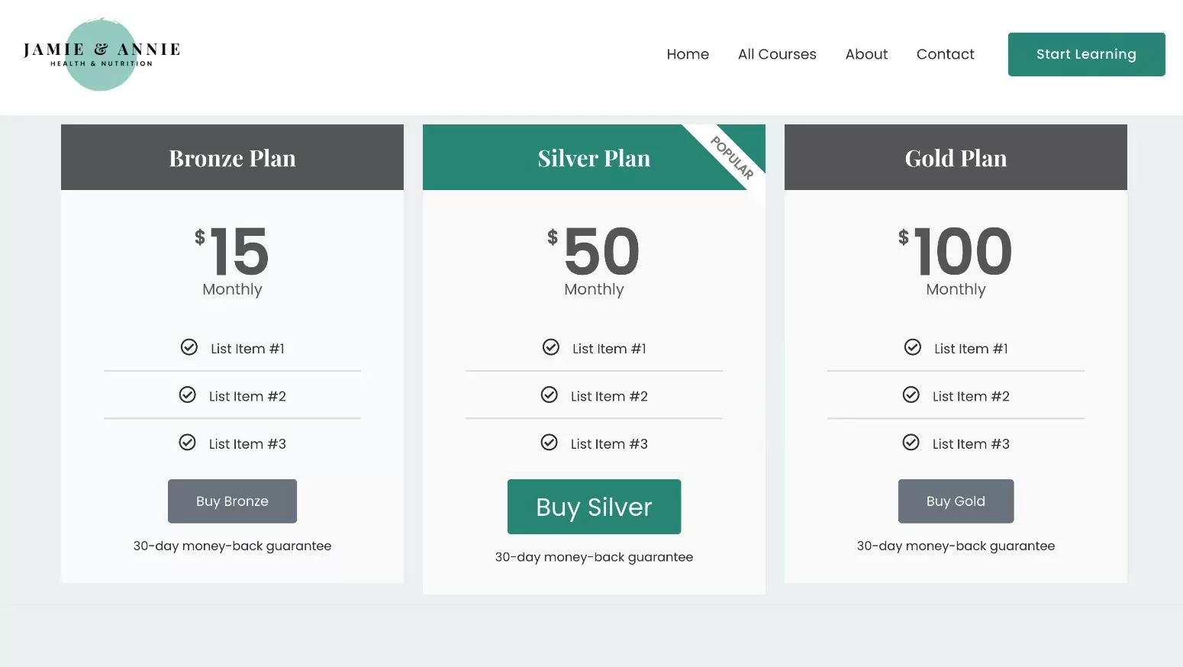
Task: Open the Home menu item
Action: 688,54
